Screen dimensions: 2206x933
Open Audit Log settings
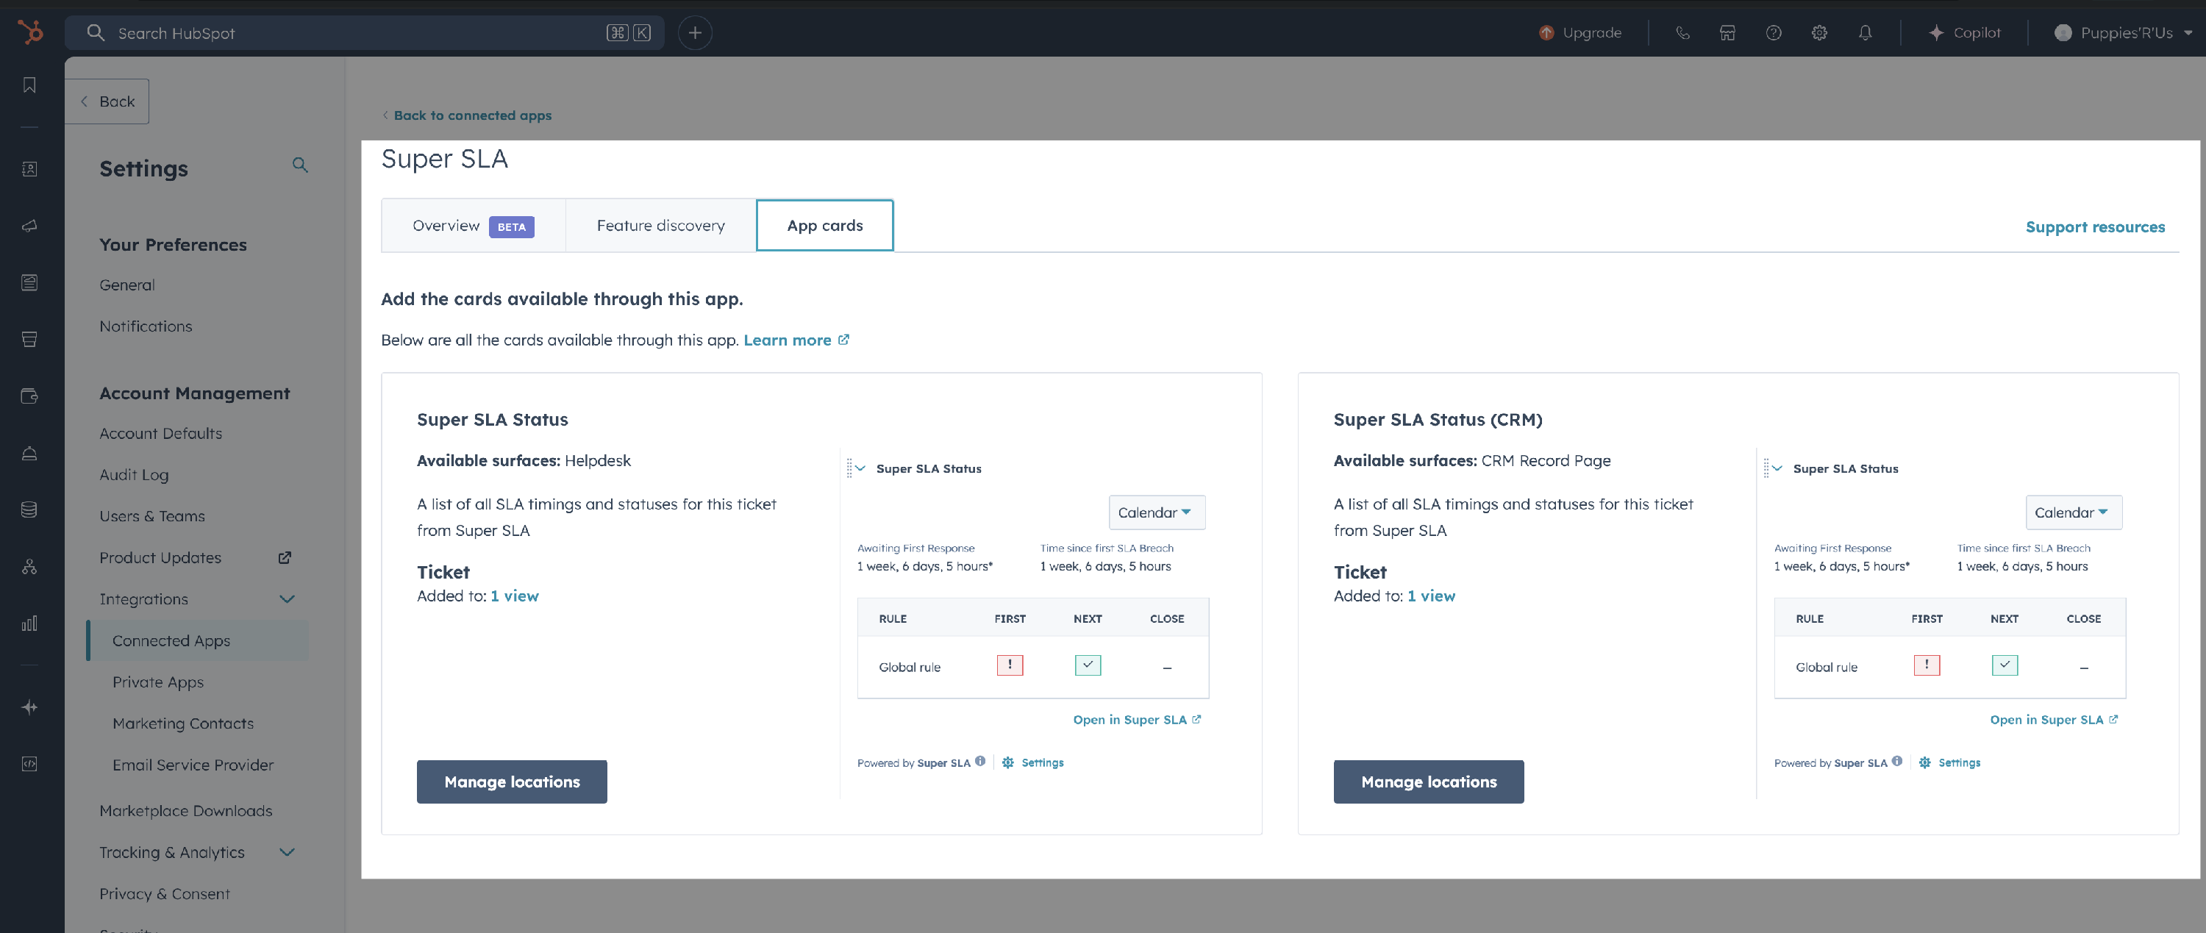[x=134, y=474]
